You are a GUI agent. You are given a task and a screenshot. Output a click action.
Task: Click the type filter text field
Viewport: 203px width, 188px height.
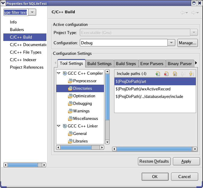(x=16, y=12)
